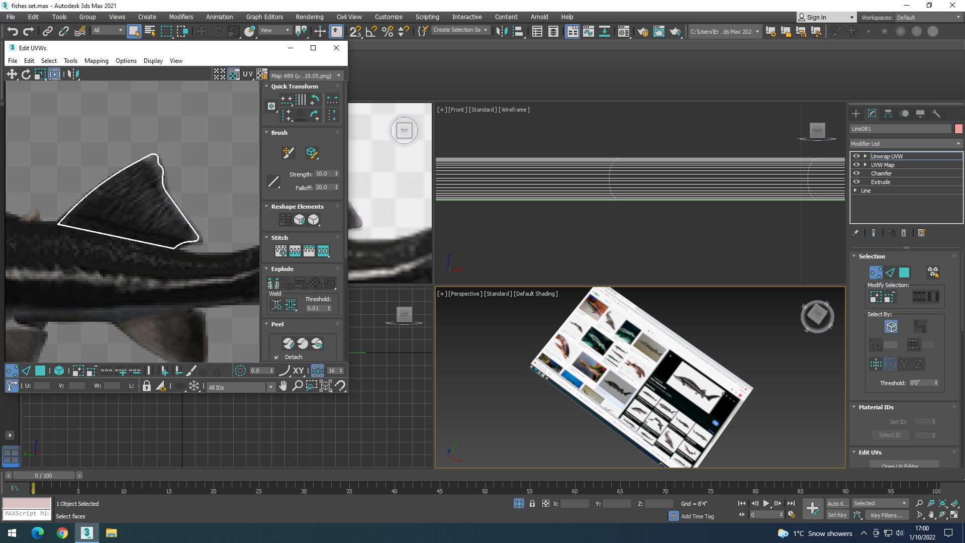Select the Freeform Mode tool in Edit UVWs
This screenshot has width=965, height=543.
(54, 74)
